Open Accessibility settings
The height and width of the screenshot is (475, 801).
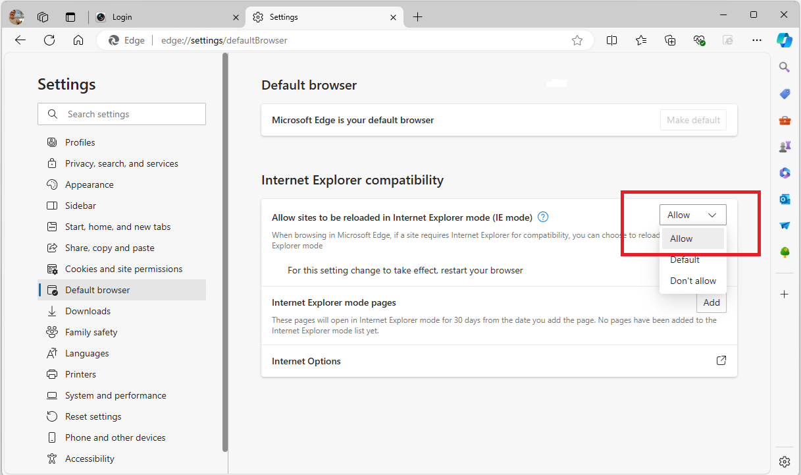[x=122, y=459]
